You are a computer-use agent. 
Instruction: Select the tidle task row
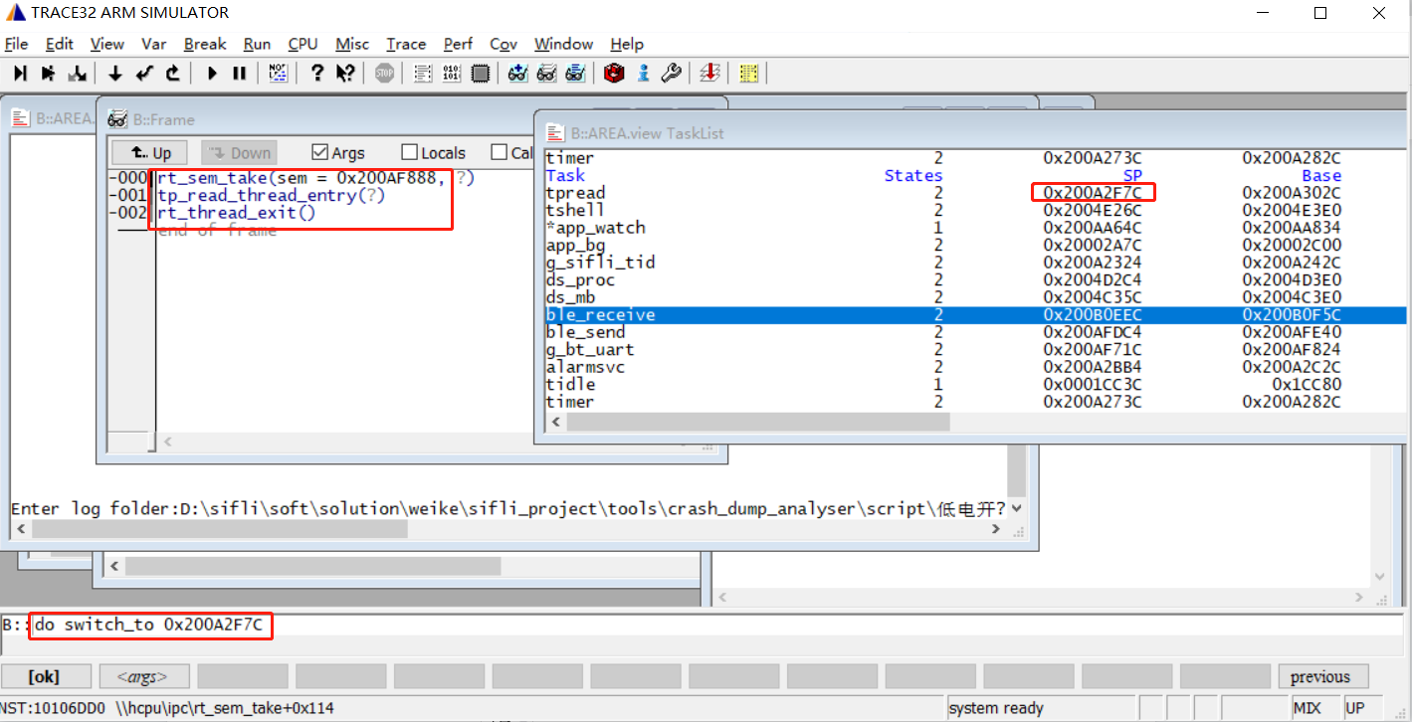(x=975, y=384)
